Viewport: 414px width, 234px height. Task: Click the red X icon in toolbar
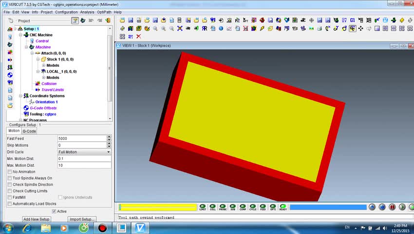point(139,36)
